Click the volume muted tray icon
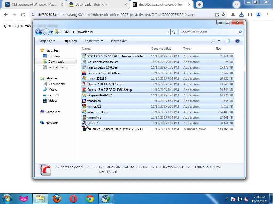 pos(246,199)
